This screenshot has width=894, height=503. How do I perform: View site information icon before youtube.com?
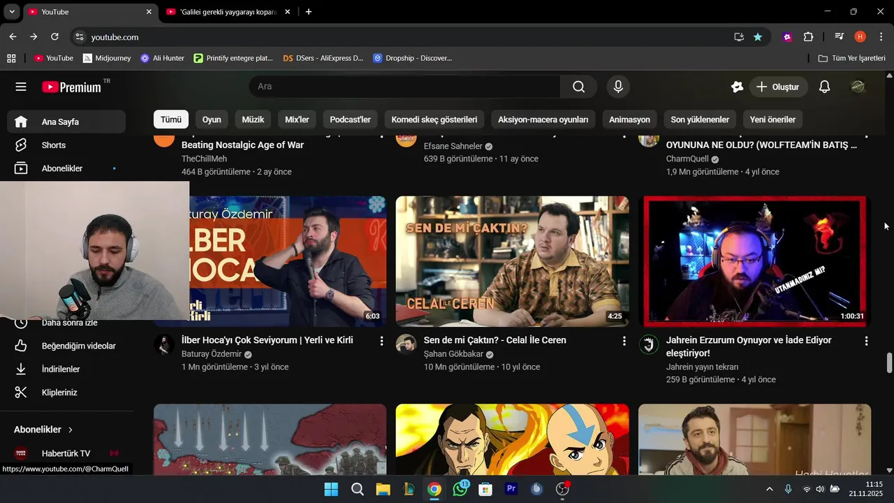point(80,37)
